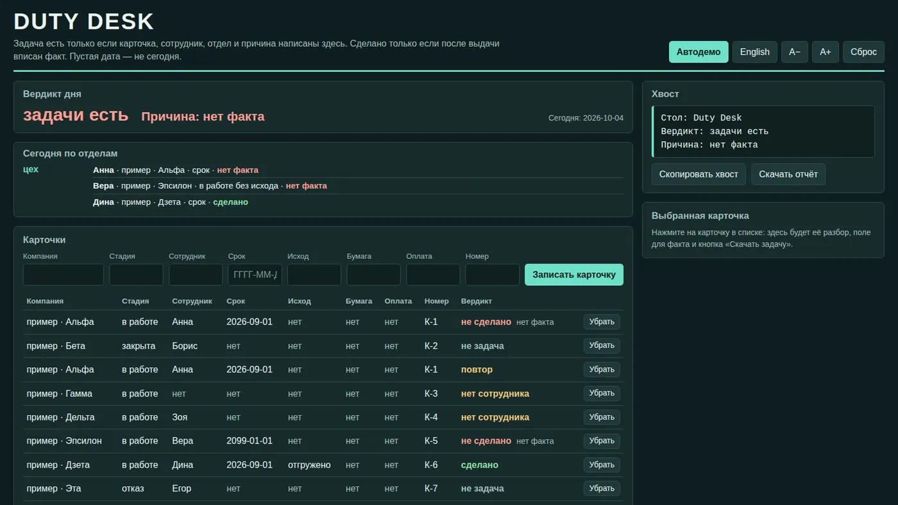Click «Причина: нет факта» in verdict banner
Viewport: 898px width, 505px height.
click(203, 117)
